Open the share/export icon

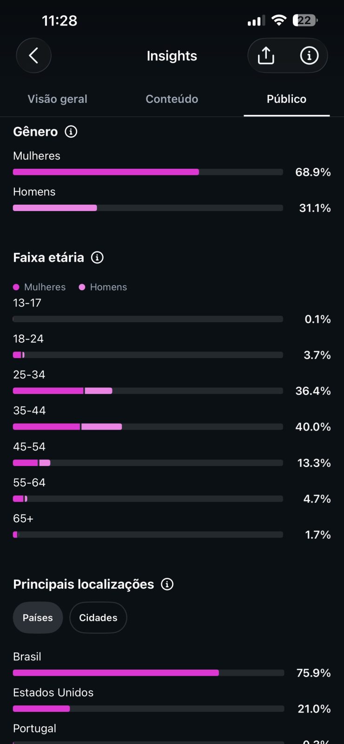pos(266,56)
